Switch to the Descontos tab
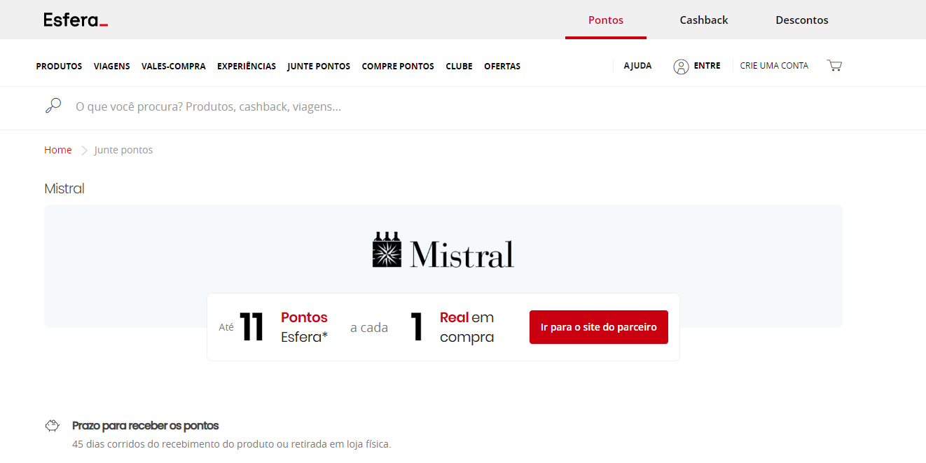 [x=801, y=20]
